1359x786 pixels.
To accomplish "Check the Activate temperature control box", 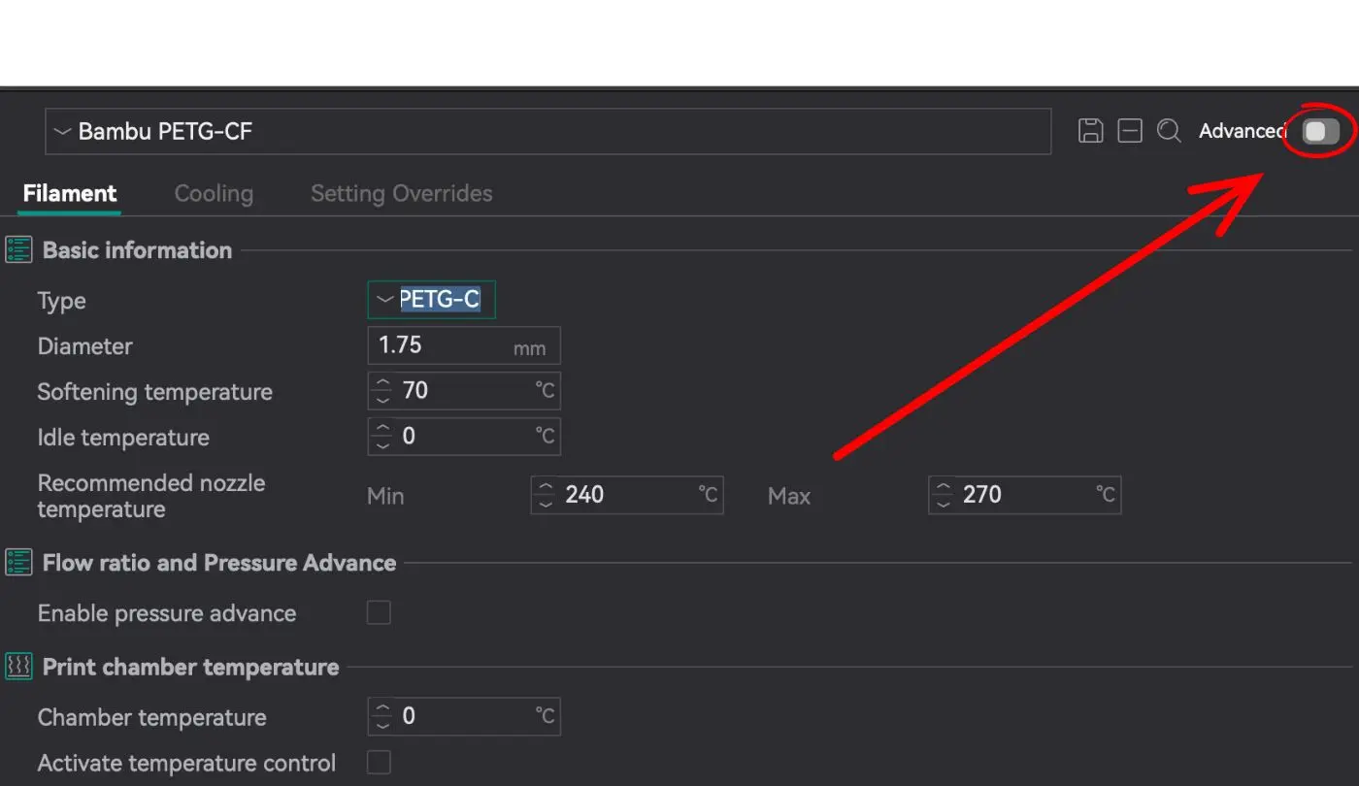I will click(379, 763).
